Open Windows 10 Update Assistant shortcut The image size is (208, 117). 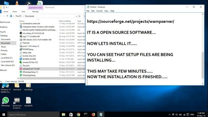(x=6, y=88)
